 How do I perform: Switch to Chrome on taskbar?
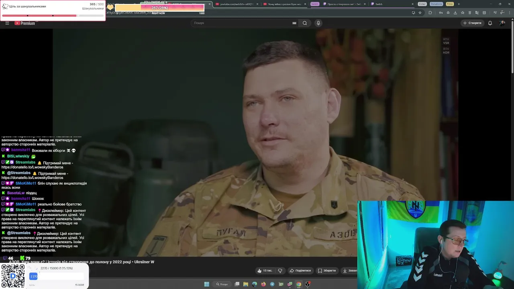(299, 284)
